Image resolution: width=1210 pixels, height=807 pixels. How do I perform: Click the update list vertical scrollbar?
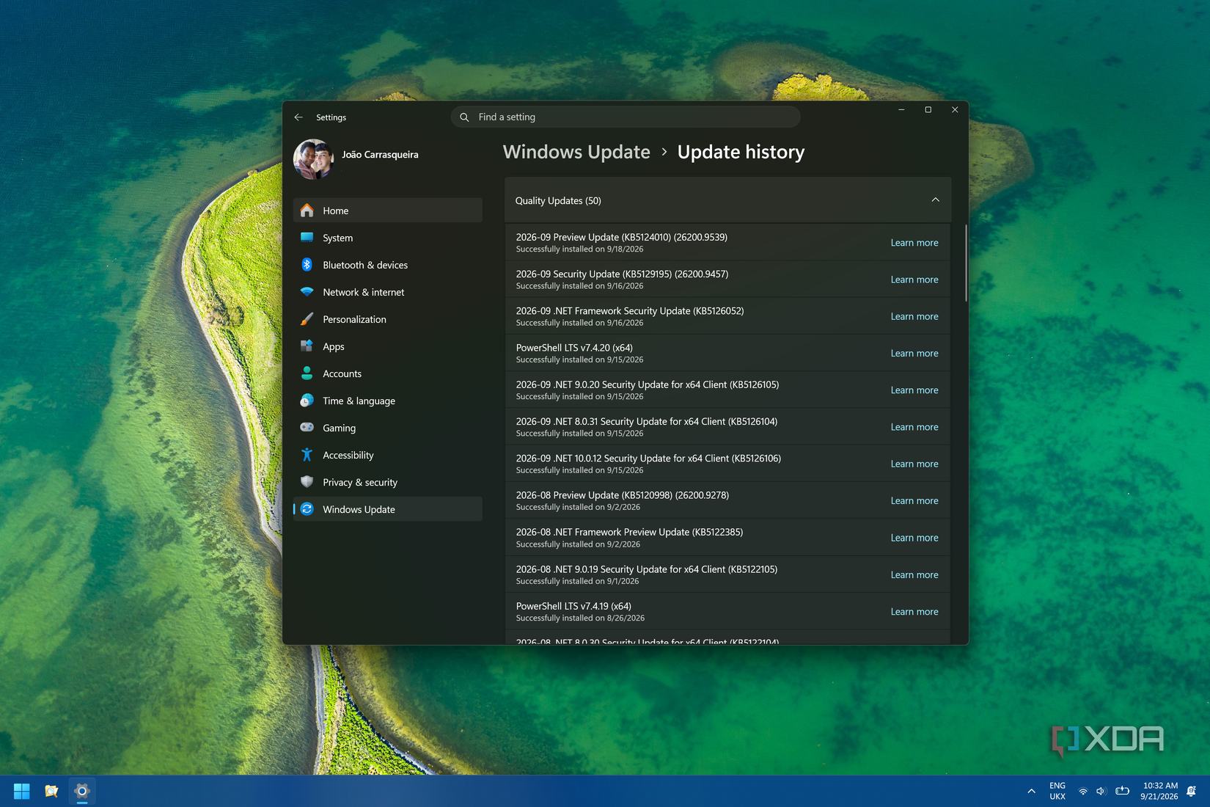point(966,263)
